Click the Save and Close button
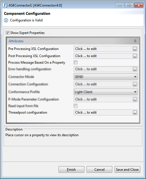The width and height of the screenshot is (146, 179). (x=127, y=170)
